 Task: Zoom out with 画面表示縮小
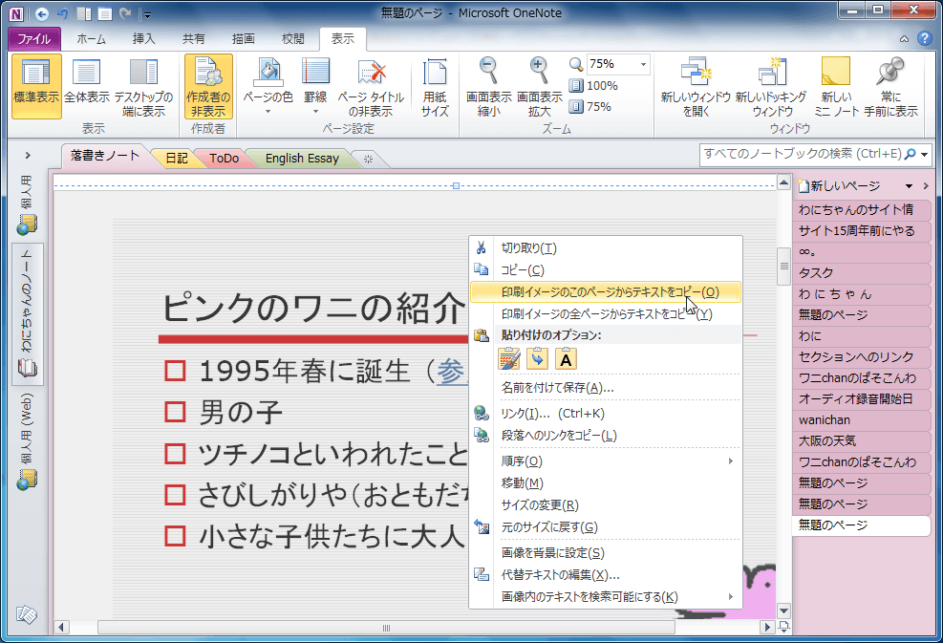488,86
